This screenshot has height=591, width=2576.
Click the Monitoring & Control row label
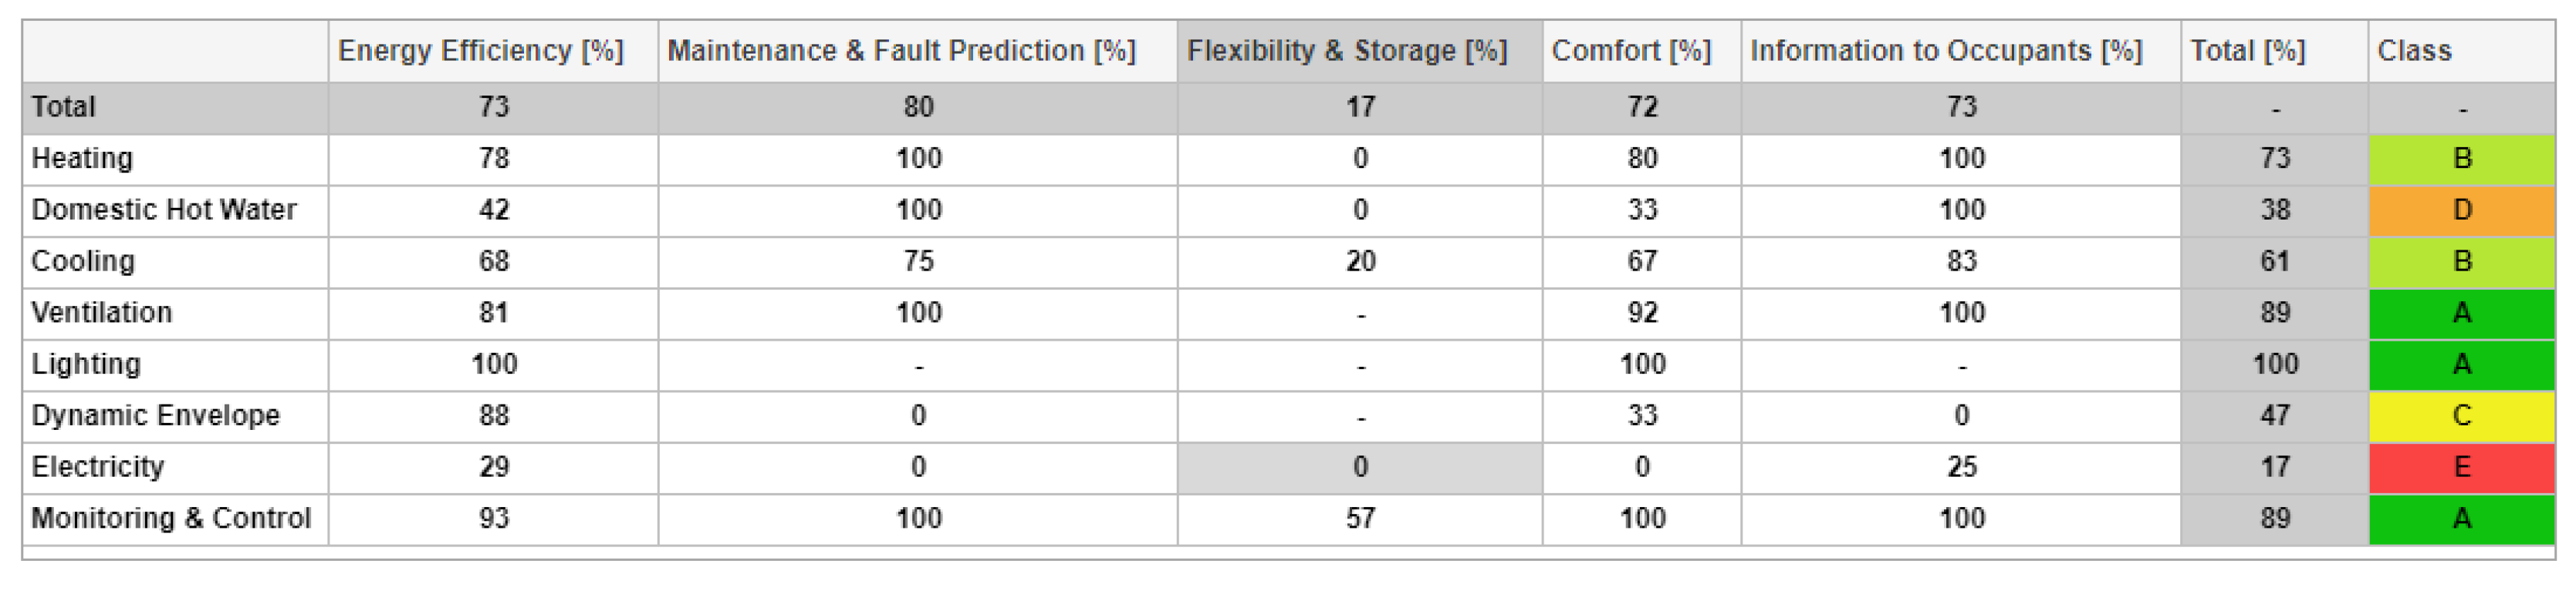pyautogui.click(x=171, y=518)
